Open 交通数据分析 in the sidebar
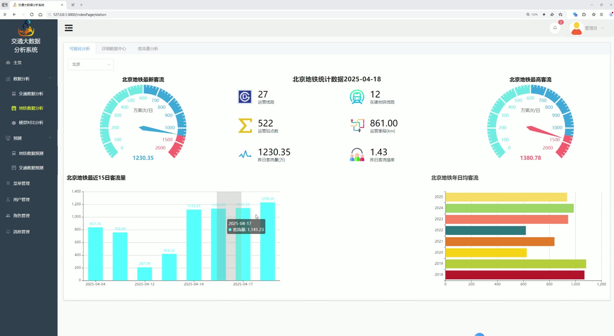This screenshot has height=336, width=614. [x=31, y=94]
